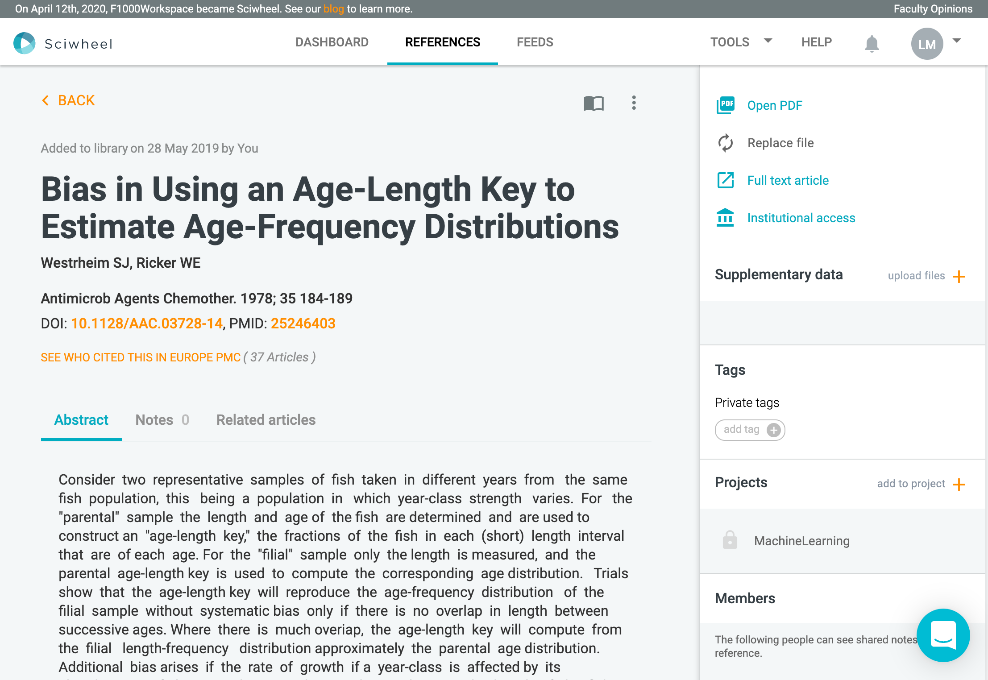The height and width of the screenshot is (680, 988).
Task: Open the Intercom chat bubble
Action: [x=943, y=635]
